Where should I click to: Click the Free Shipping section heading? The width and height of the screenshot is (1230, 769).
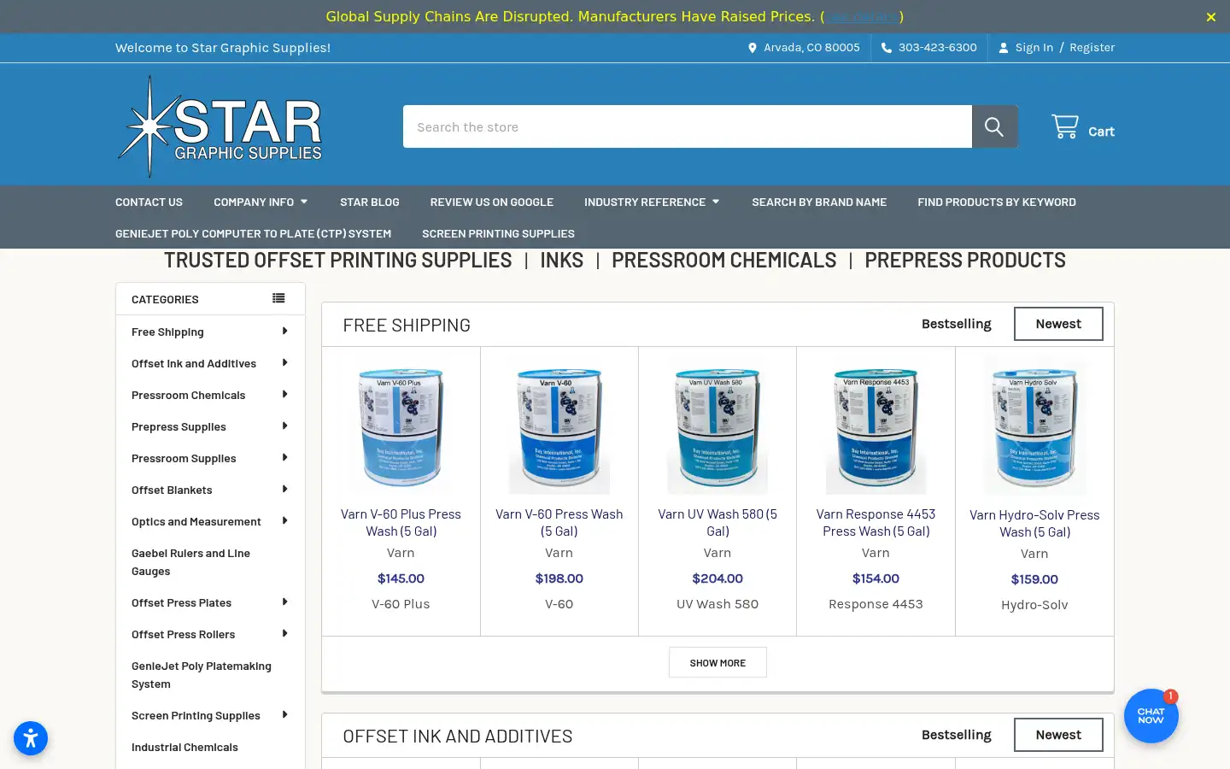(x=407, y=325)
